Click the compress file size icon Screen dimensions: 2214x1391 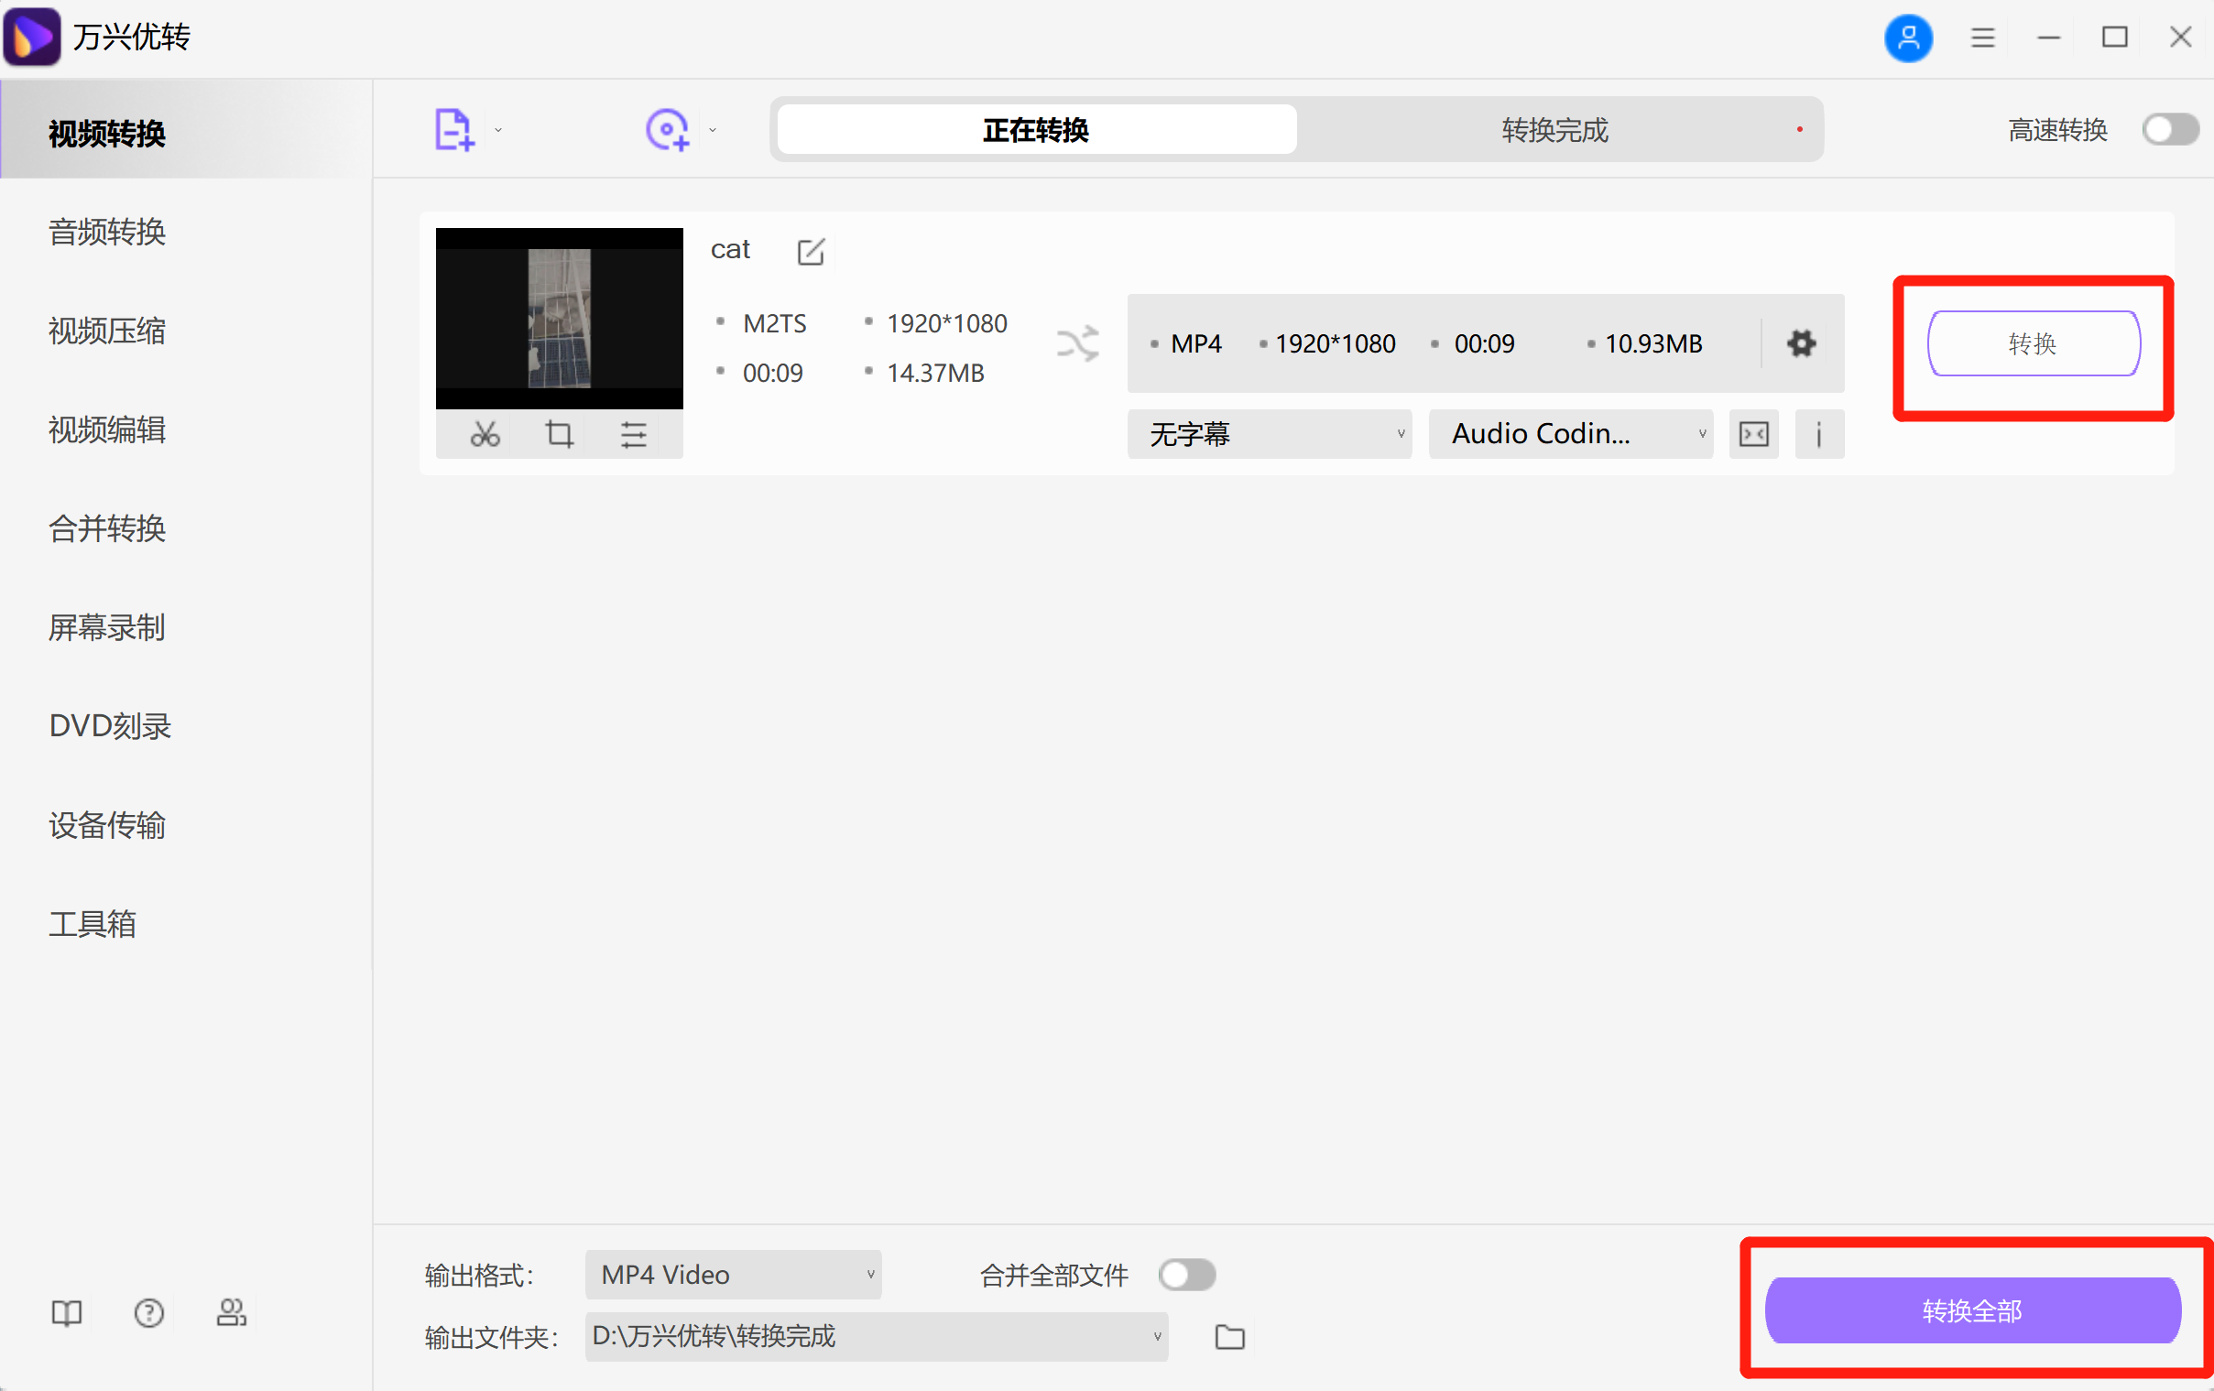(x=1753, y=433)
